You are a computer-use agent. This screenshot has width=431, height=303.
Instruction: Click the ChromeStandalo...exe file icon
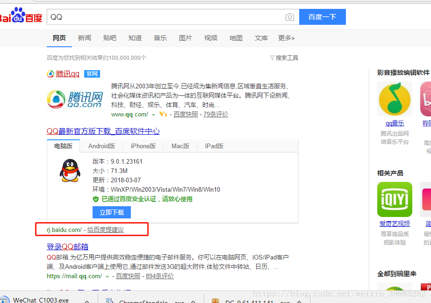point(109,301)
